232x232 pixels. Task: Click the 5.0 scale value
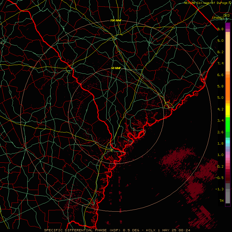point(220,98)
